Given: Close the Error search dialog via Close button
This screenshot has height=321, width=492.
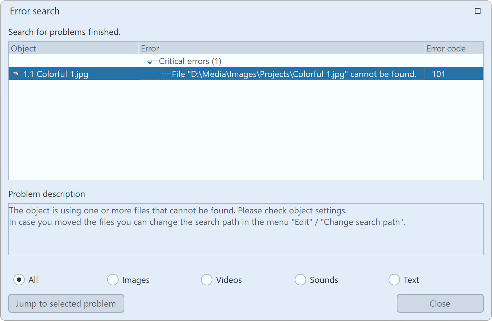Looking at the screenshot, I should coord(439,303).
